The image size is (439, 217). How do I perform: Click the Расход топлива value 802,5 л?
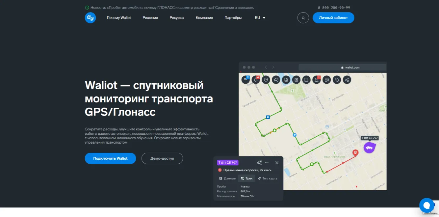pyautogui.click(x=245, y=191)
